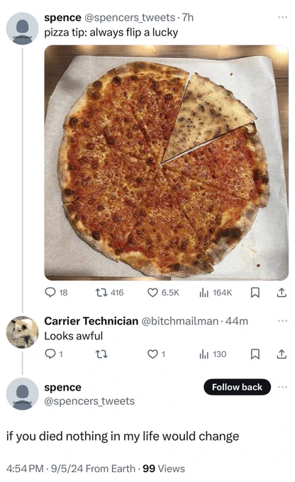295x482 pixels.
Task: Open more options on the pizza tip tweet
Action: point(282,17)
